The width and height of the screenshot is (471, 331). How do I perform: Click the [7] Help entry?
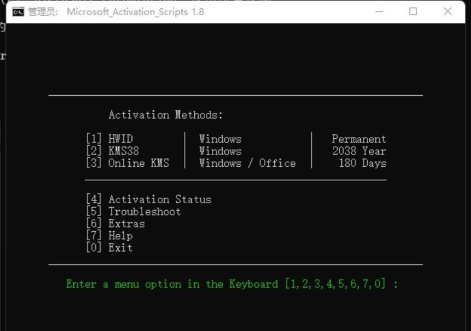(x=109, y=236)
